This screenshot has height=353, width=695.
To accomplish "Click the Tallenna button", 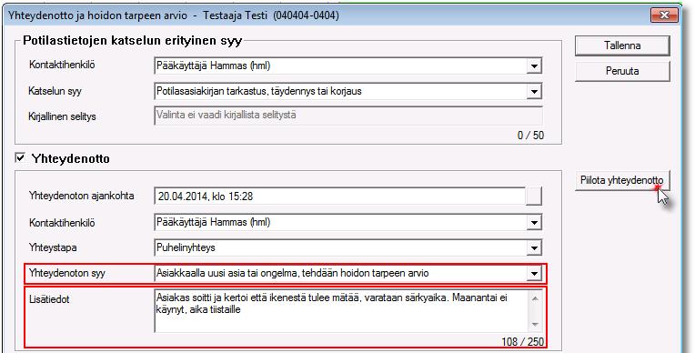I will click(622, 45).
